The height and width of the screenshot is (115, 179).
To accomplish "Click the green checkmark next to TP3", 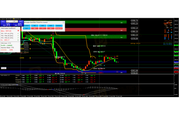I will (x=18, y=38).
